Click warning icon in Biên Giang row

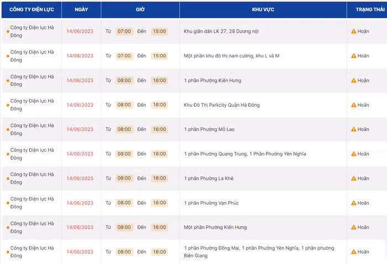[354, 252]
